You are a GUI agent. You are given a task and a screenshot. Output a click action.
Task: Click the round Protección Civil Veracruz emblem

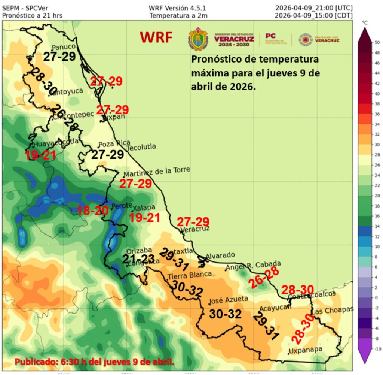click(x=305, y=39)
